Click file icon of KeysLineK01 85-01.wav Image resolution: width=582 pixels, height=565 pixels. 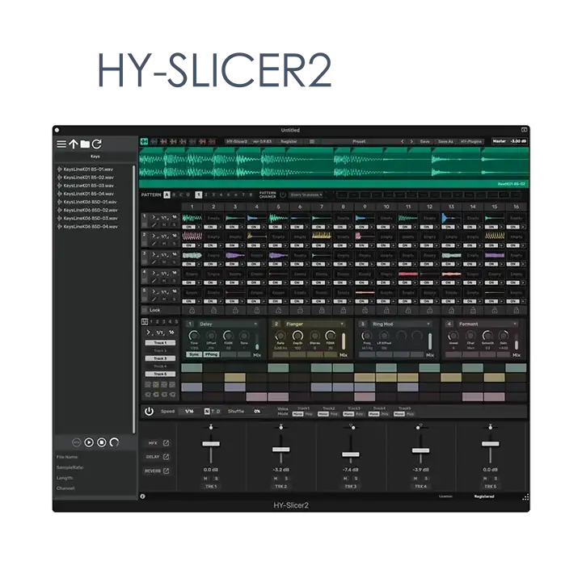(59, 169)
